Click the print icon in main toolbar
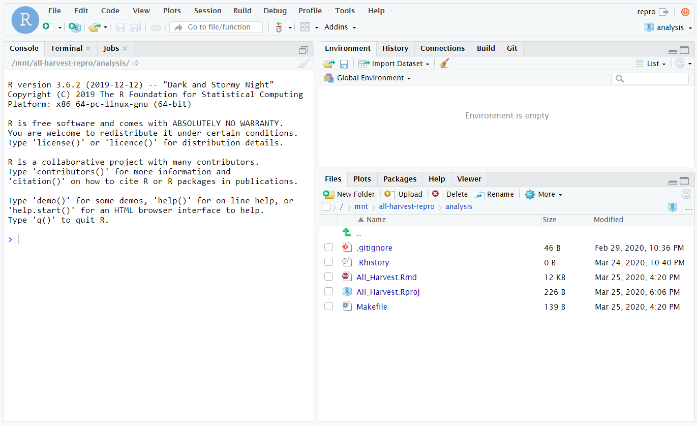The width and height of the screenshot is (697, 426). [x=156, y=27]
